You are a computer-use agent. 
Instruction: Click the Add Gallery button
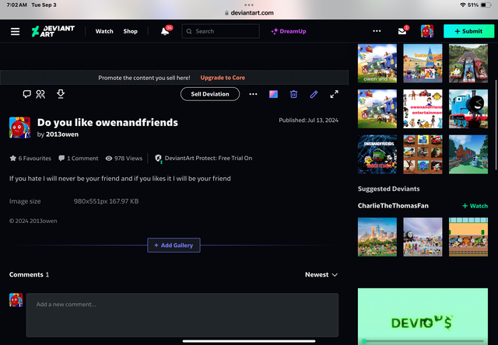coord(174,245)
